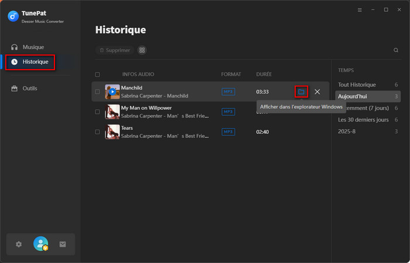Check the My Man on Willpower checkbox
The height and width of the screenshot is (263, 410).
click(x=98, y=112)
